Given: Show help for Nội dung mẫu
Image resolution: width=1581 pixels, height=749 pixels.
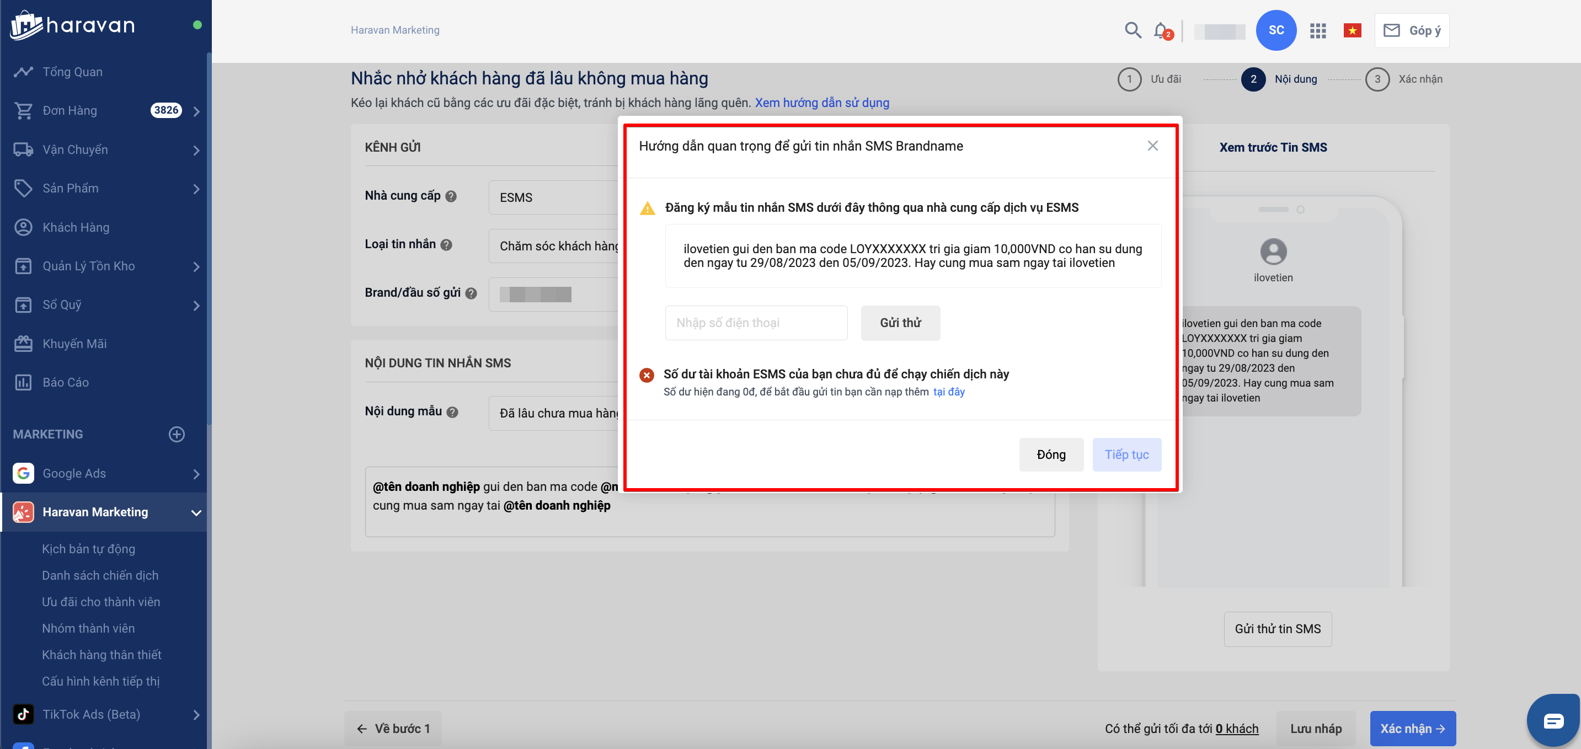Looking at the screenshot, I should tap(452, 412).
